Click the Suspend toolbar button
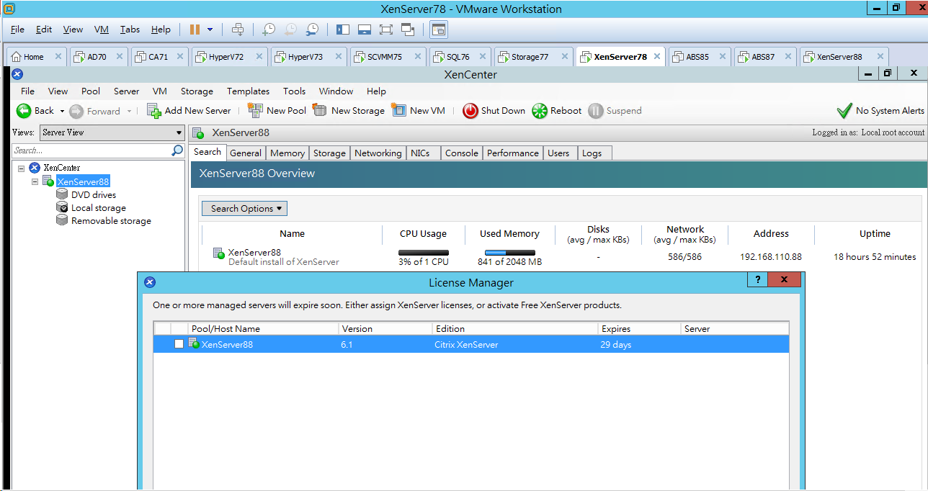Viewport: 928px width, 491px height. [615, 111]
